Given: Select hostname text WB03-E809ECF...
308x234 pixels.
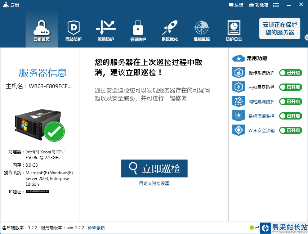Looking at the screenshot, I should [50, 86].
